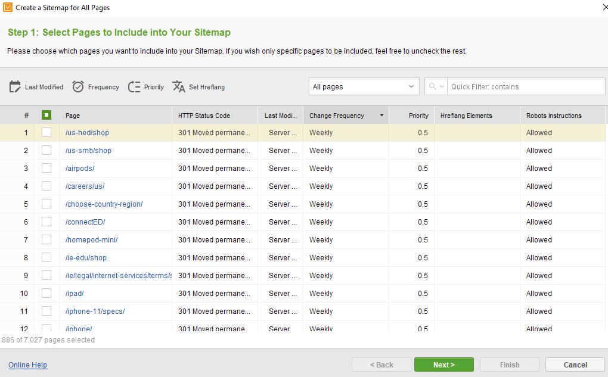Open the /iphone-11/specs/ page link
Screen dimensions: 608x377
point(95,311)
